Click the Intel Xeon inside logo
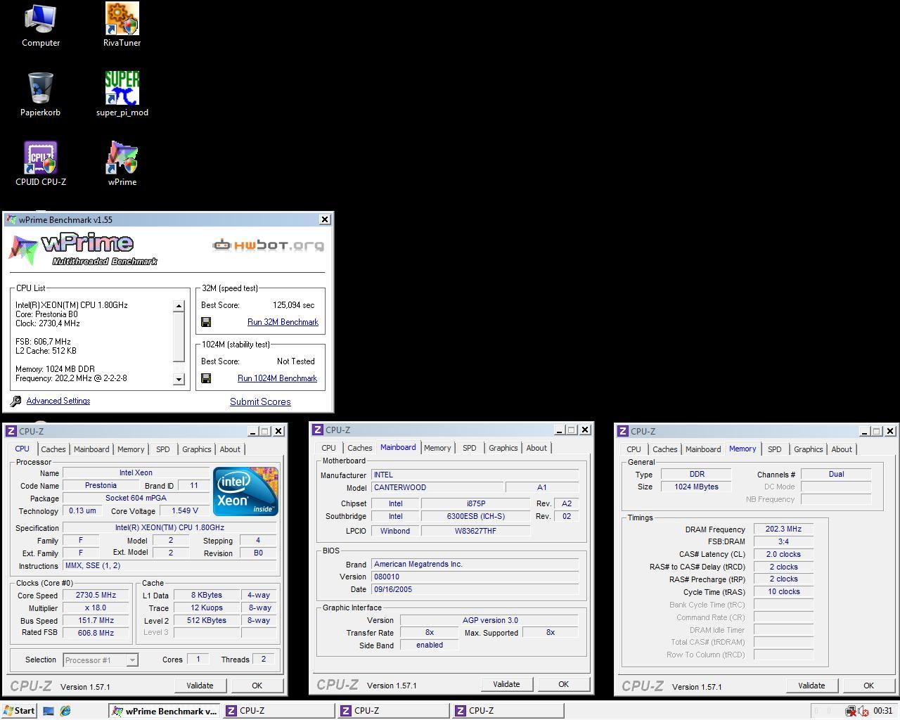Viewport: 900px width, 720px height. tap(245, 491)
